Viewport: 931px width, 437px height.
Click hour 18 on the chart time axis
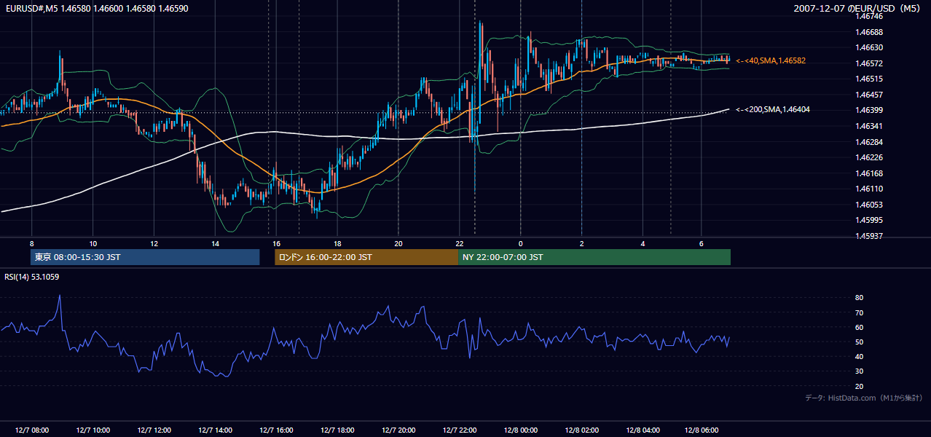click(337, 243)
